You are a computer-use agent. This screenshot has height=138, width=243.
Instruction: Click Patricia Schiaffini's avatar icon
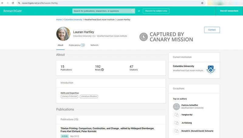pos(176,107)
